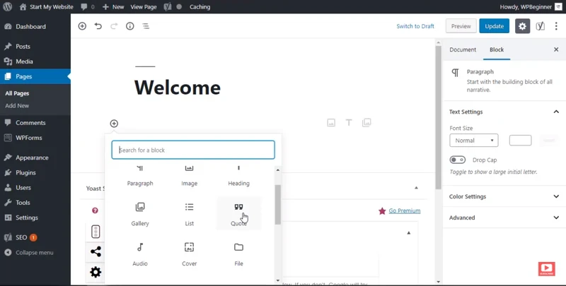Viewport: 566px width, 286px height.
Task: Click the custom font size number field
Action: [520, 141]
